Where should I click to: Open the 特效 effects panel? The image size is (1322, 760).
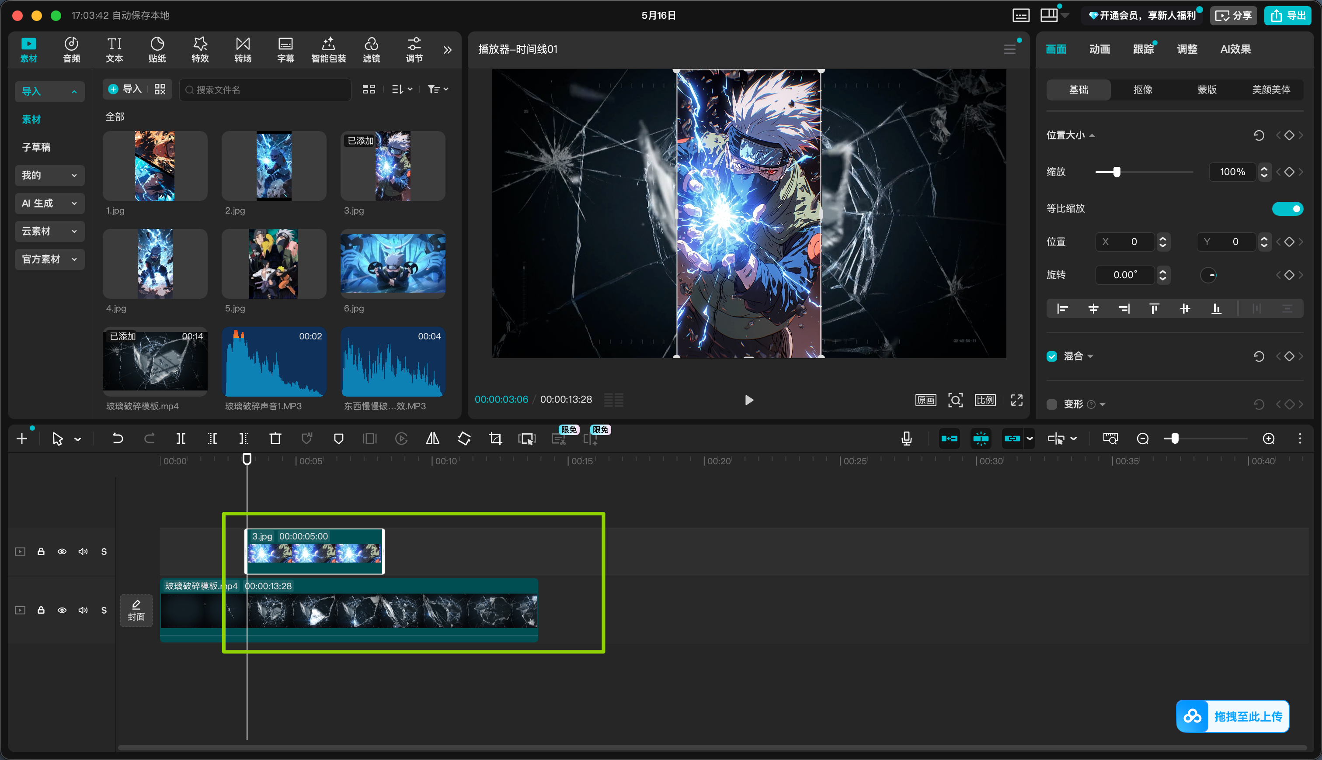(200, 50)
